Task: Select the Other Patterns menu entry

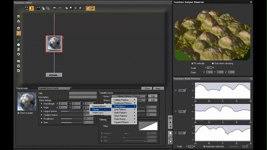Action: point(124,116)
